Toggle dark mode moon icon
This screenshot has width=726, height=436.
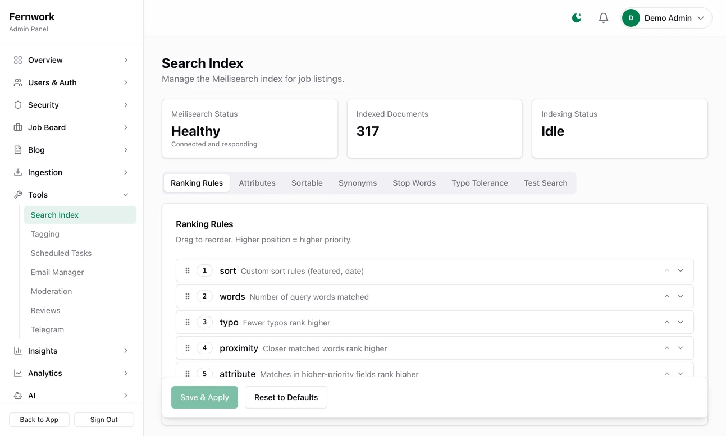coord(577,18)
